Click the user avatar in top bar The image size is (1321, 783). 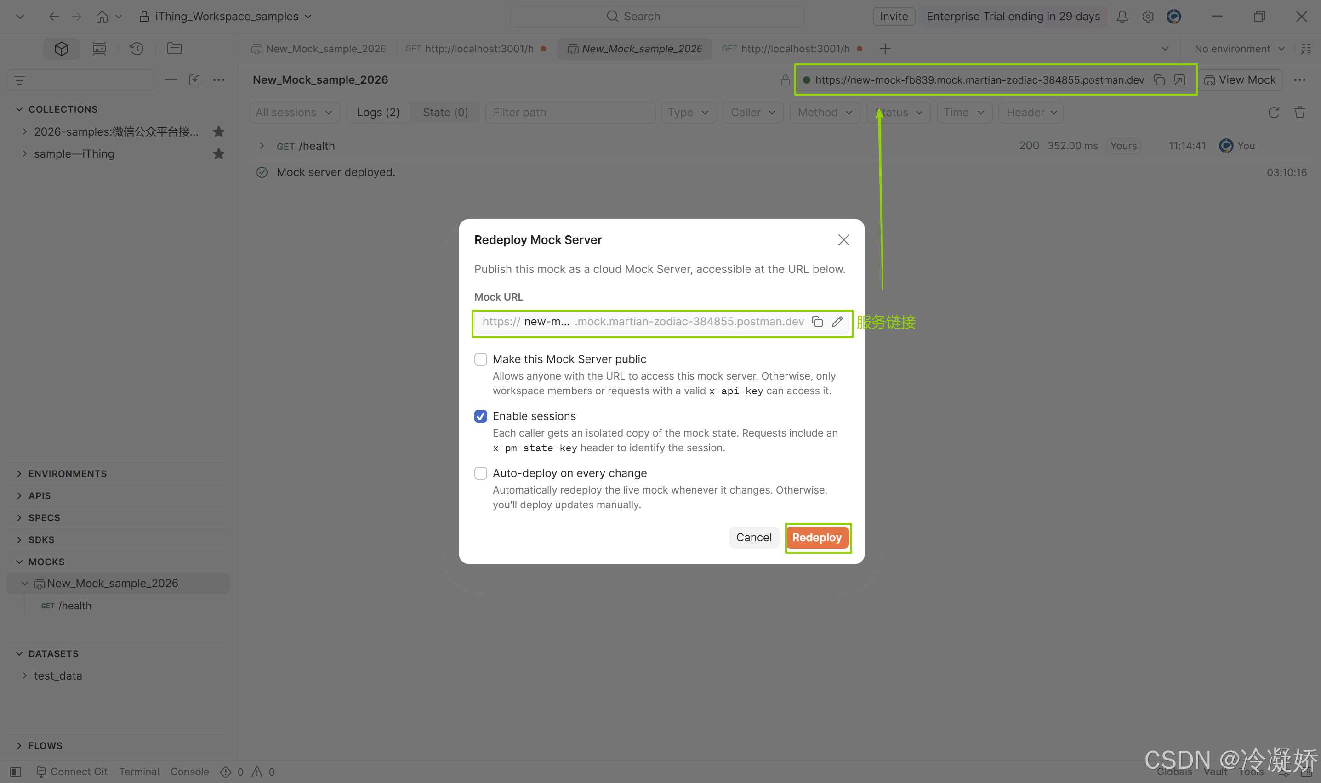(x=1174, y=17)
